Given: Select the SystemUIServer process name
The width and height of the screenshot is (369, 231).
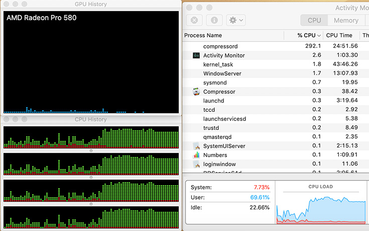Looking at the screenshot, I should point(224,146).
